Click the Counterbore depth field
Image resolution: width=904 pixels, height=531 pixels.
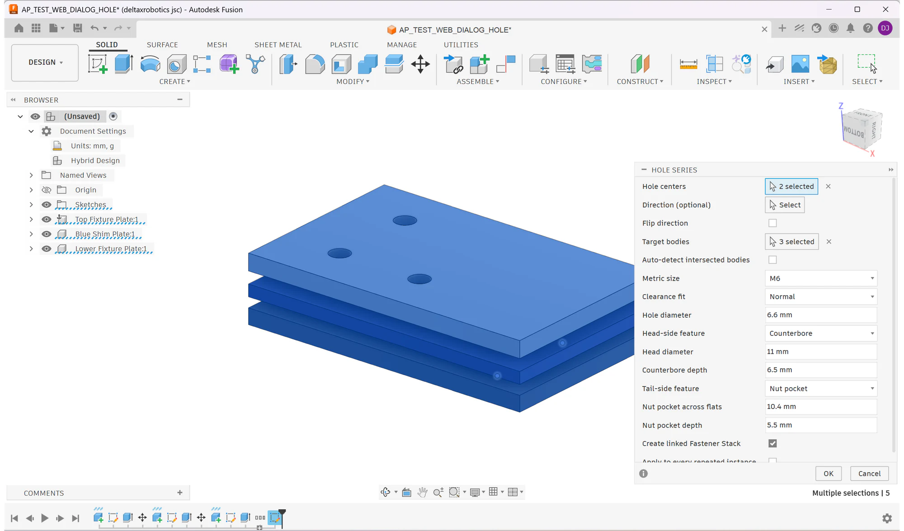(821, 370)
